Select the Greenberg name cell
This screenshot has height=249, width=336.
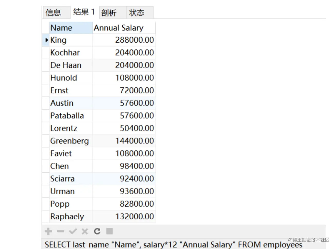[x=71, y=141]
